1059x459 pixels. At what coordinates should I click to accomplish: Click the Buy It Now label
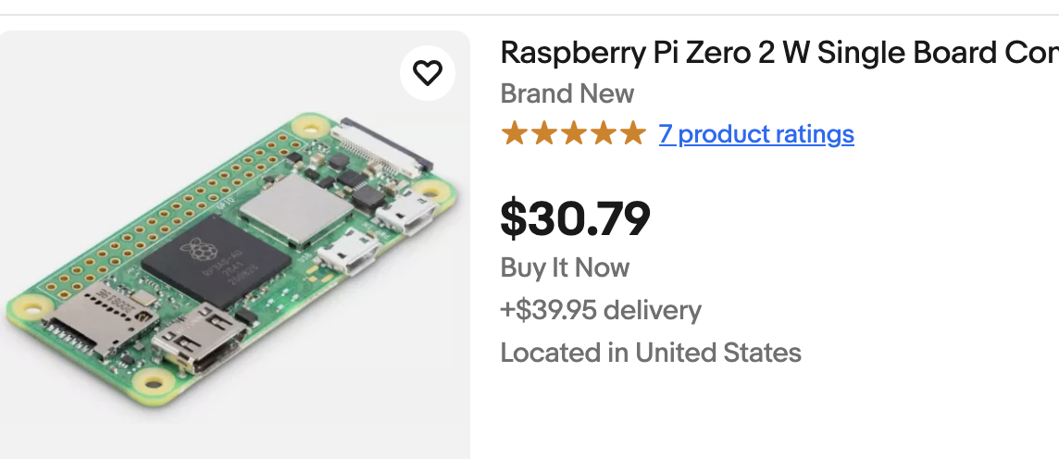click(x=565, y=267)
